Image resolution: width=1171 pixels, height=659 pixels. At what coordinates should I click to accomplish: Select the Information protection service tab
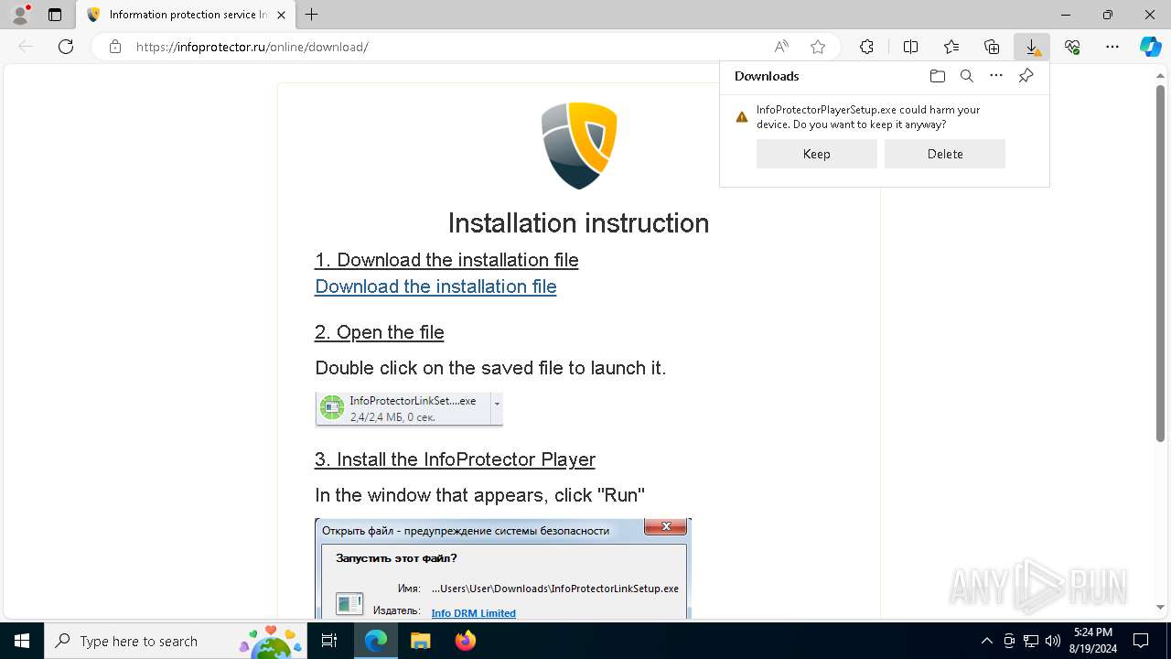[186, 15]
